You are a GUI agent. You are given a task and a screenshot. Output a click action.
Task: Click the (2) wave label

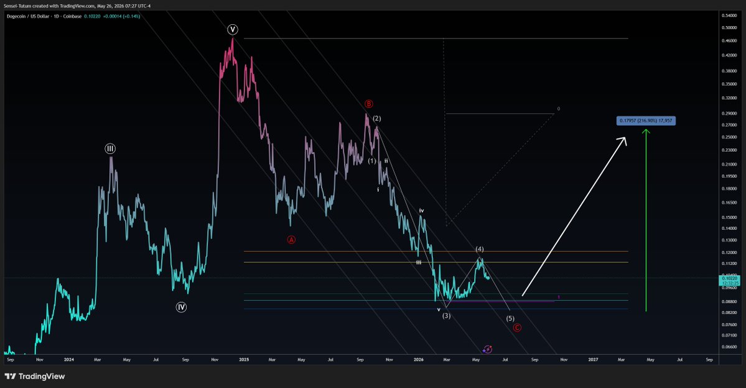coord(377,118)
